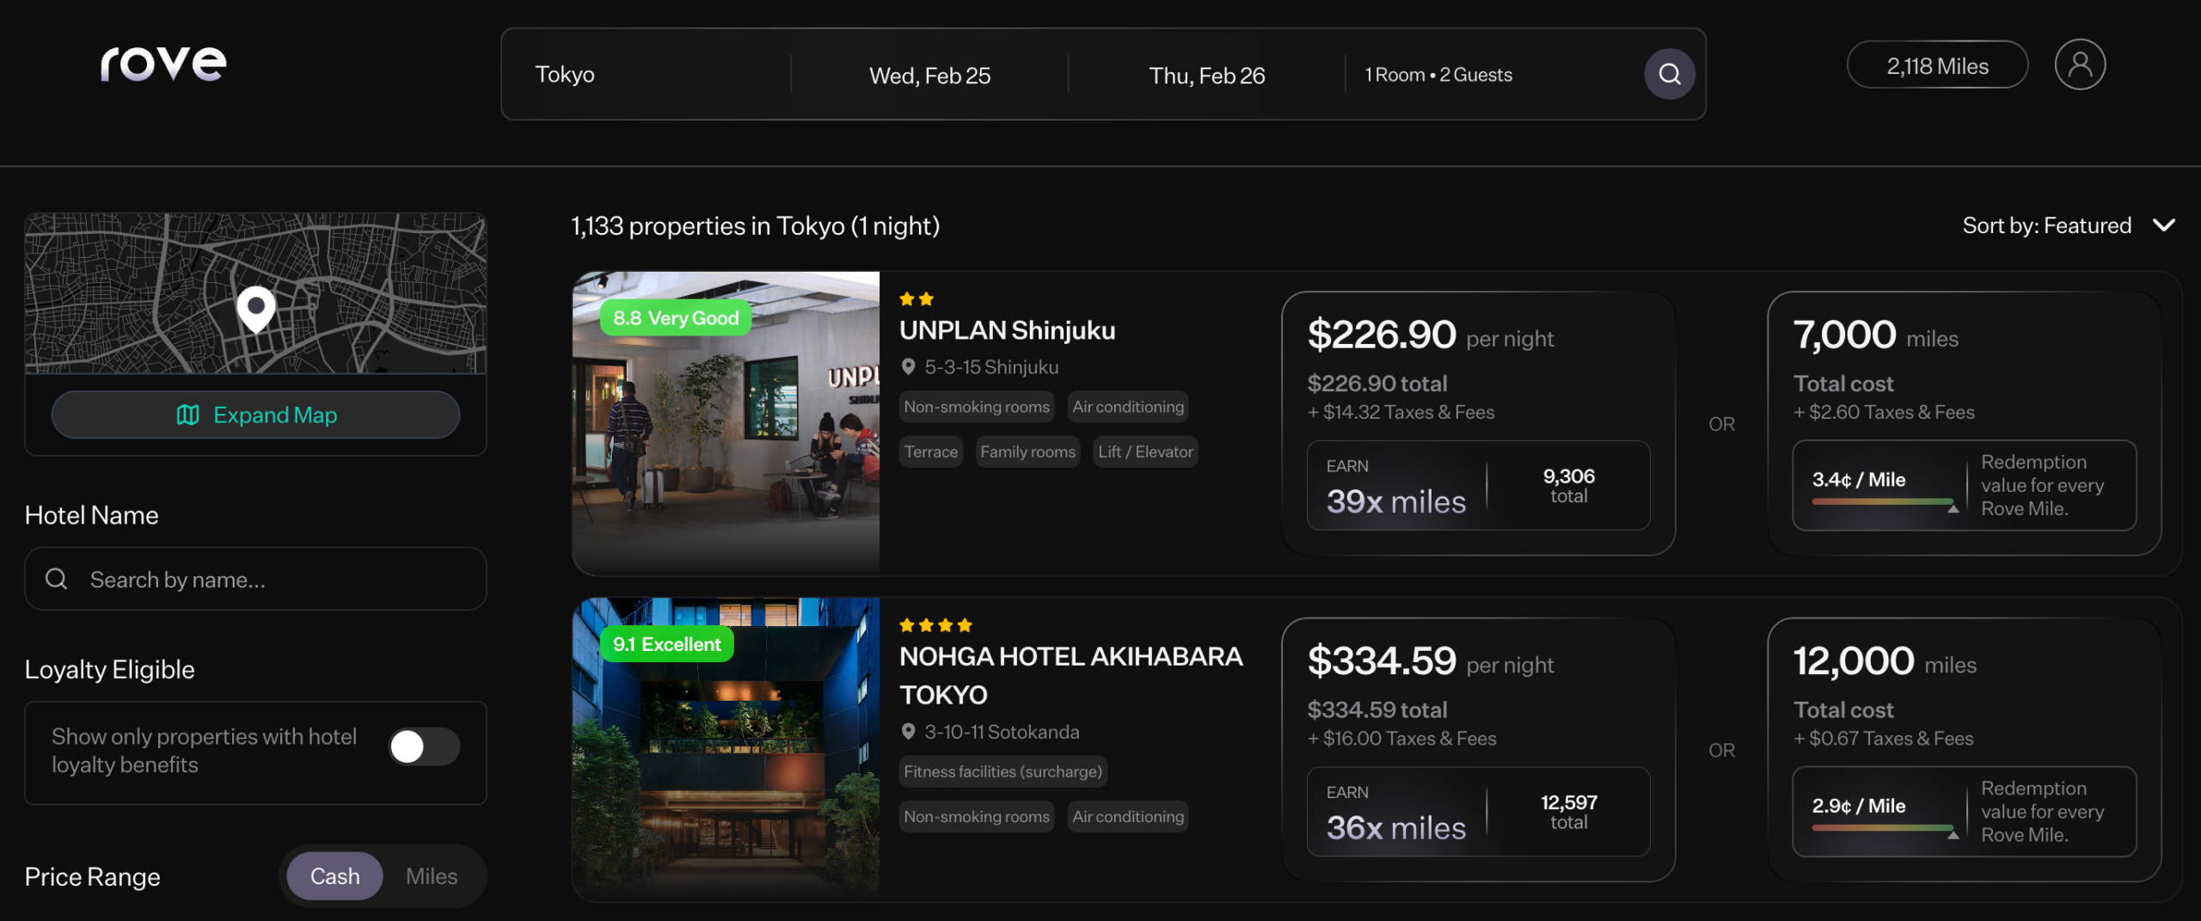This screenshot has width=2201, height=921.
Task: Click the Expand Map button
Action: (x=255, y=414)
